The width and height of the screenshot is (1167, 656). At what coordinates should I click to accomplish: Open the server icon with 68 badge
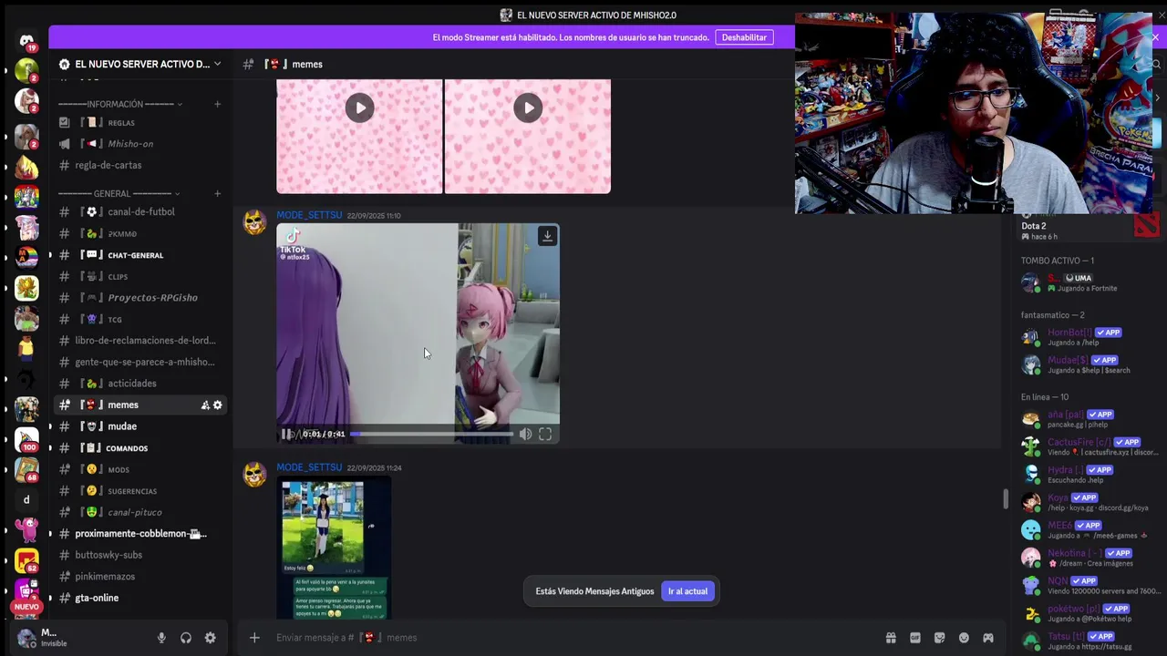tap(26, 469)
